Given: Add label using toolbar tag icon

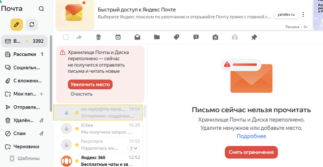Looking at the screenshot, I should tap(176, 37).
